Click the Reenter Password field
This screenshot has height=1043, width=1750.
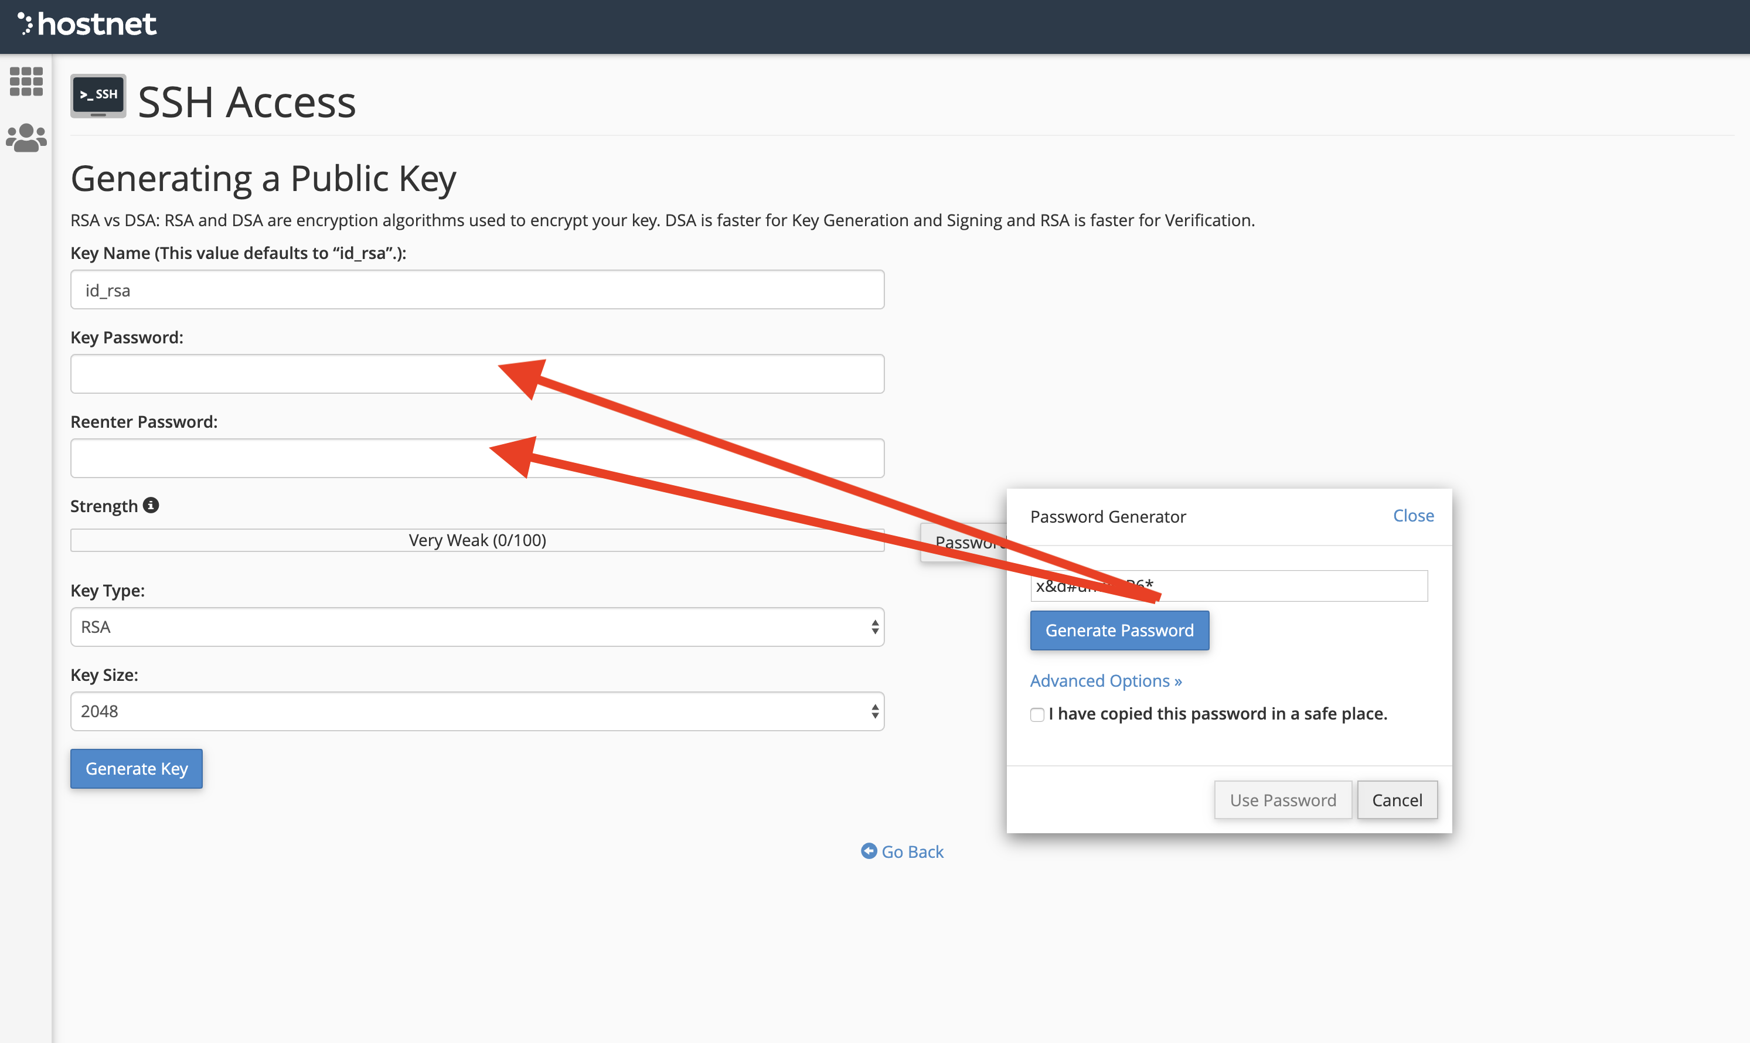click(x=281, y=458)
